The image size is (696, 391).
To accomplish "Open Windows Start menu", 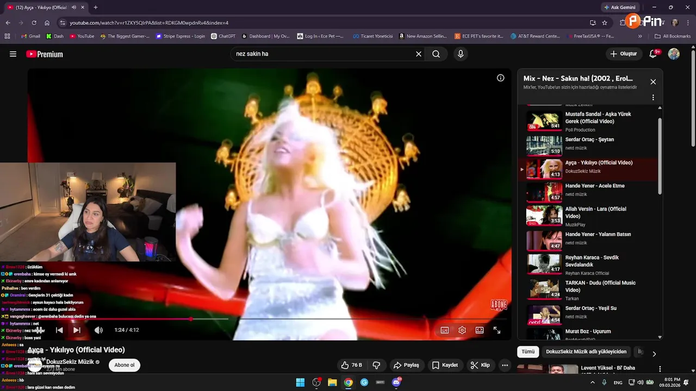I will (x=300, y=382).
